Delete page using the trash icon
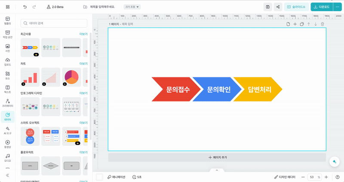The image size is (344, 182). tap(322, 24)
